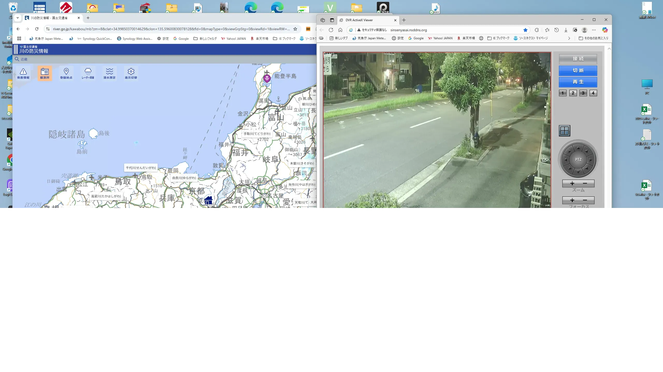Viewport: 663px width, 372px height.
Task: Select camera channel 3 button
Action: pyautogui.click(x=583, y=93)
